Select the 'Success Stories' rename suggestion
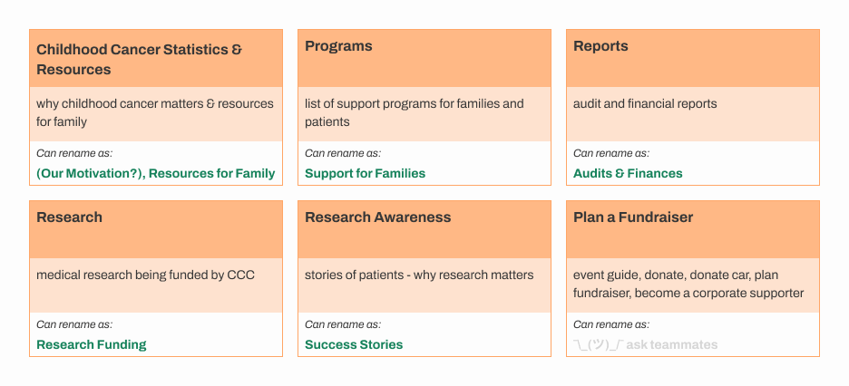This screenshot has height=386, width=849. coord(354,344)
